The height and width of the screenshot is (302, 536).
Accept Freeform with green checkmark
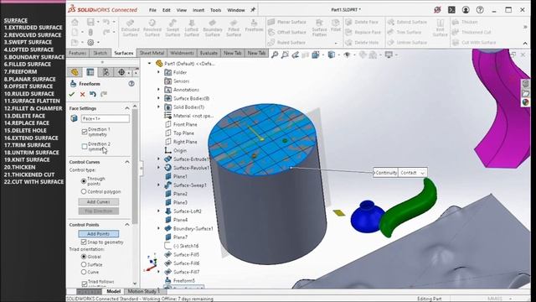[x=72, y=94]
